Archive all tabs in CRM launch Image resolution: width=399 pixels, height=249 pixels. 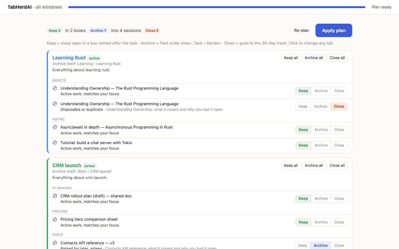(314, 166)
